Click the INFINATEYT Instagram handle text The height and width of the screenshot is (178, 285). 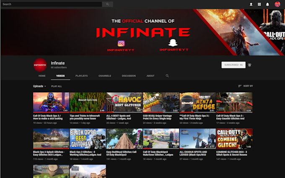click(x=121, y=50)
